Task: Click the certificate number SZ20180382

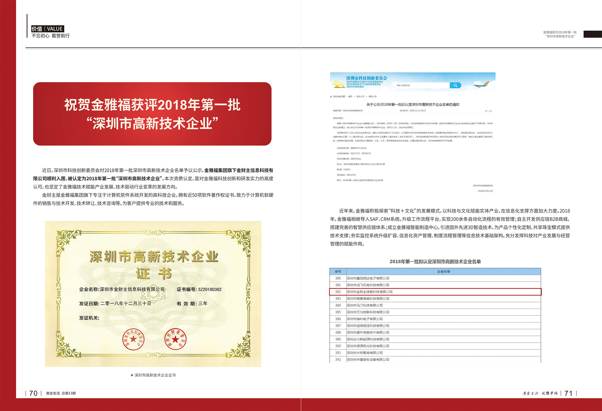Action: point(210,289)
